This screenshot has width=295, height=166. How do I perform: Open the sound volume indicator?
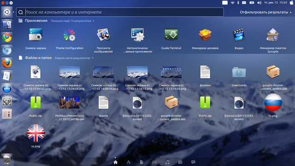point(259,3)
